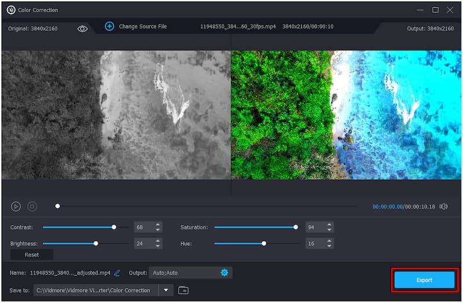Rename output file with pencil icon
Image resolution: width=463 pixels, height=303 pixels.
(x=117, y=273)
